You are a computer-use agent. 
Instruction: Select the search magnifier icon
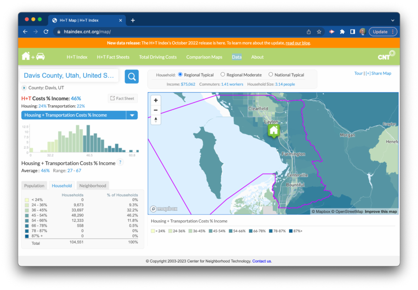(131, 77)
